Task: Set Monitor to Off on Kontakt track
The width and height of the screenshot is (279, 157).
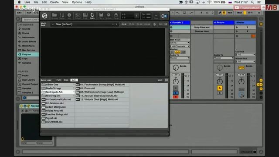Action: point(183,52)
